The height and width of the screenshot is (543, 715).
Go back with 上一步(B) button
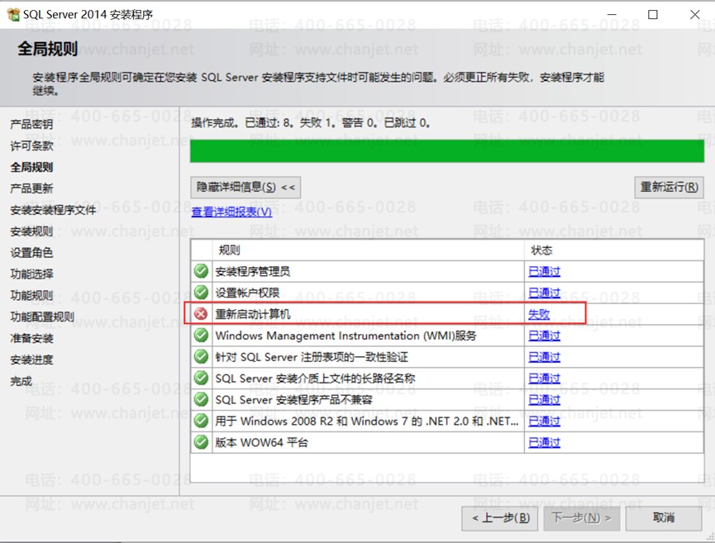tap(499, 518)
